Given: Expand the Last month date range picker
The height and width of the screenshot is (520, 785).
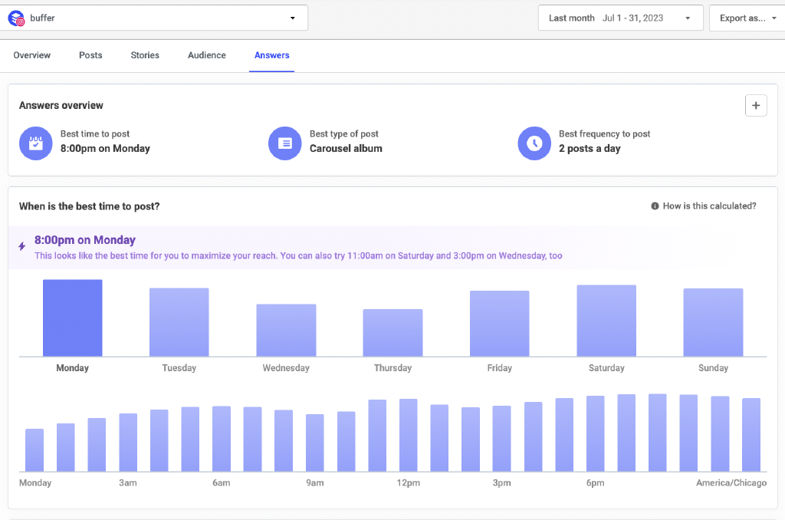Looking at the screenshot, I should click(x=620, y=18).
